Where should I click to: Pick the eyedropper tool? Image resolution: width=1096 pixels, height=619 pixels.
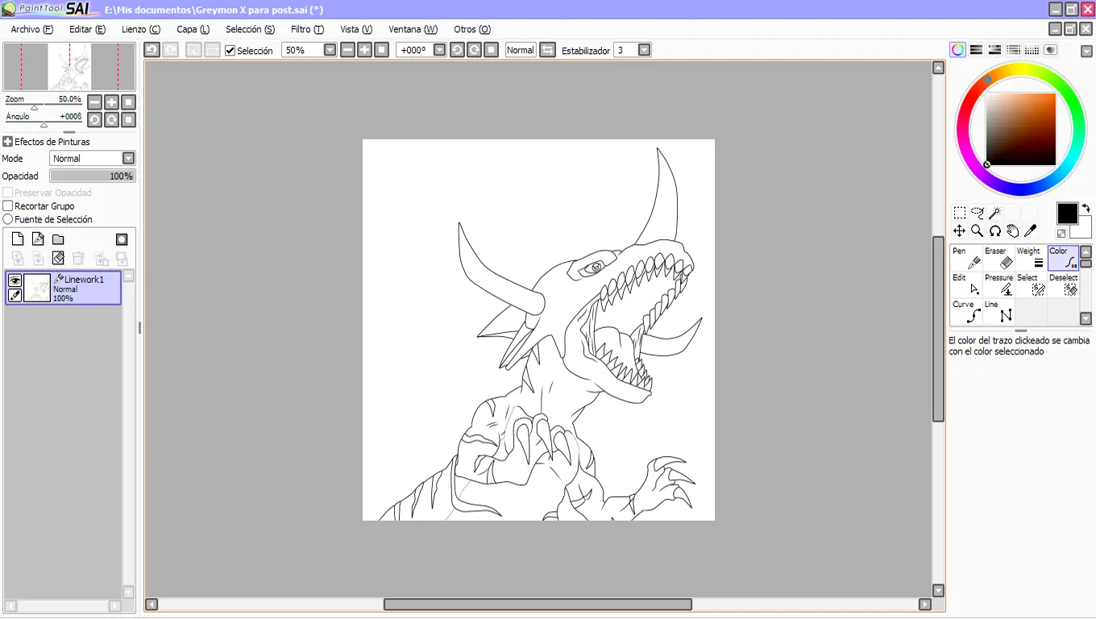(1030, 231)
